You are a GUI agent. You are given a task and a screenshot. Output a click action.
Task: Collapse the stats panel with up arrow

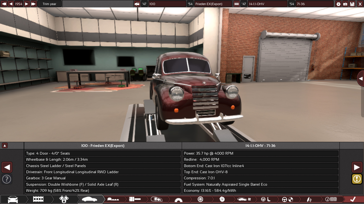point(5,146)
